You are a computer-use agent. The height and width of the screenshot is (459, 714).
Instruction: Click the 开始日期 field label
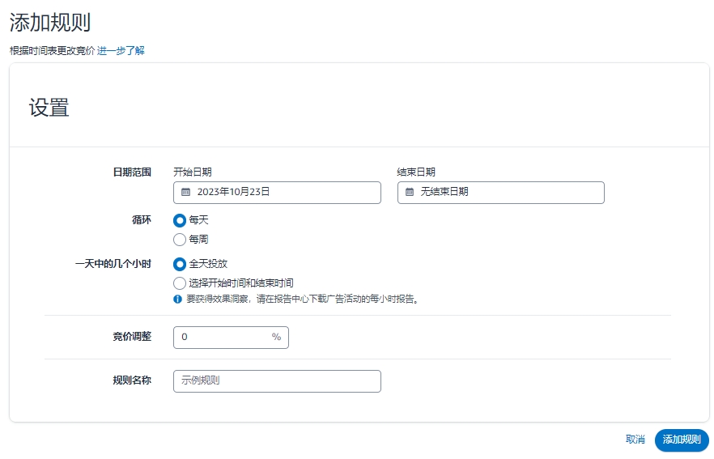coord(193,172)
